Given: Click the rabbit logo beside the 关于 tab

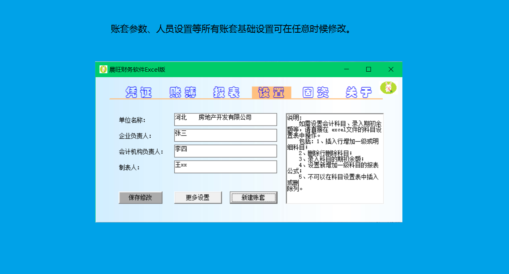Looking at the screenshot, I should [389, 88].
